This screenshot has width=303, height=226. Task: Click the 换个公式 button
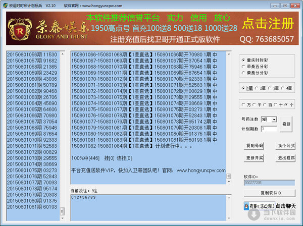pyautogui.click(x=286, y=146)
